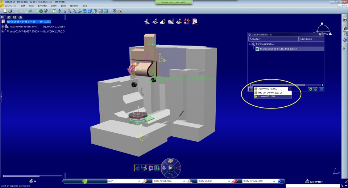This screenshot has width=348, height=188.
Task: Choose Sncm000082 22688.1 in dropdown list
Action: coord(273,97)
